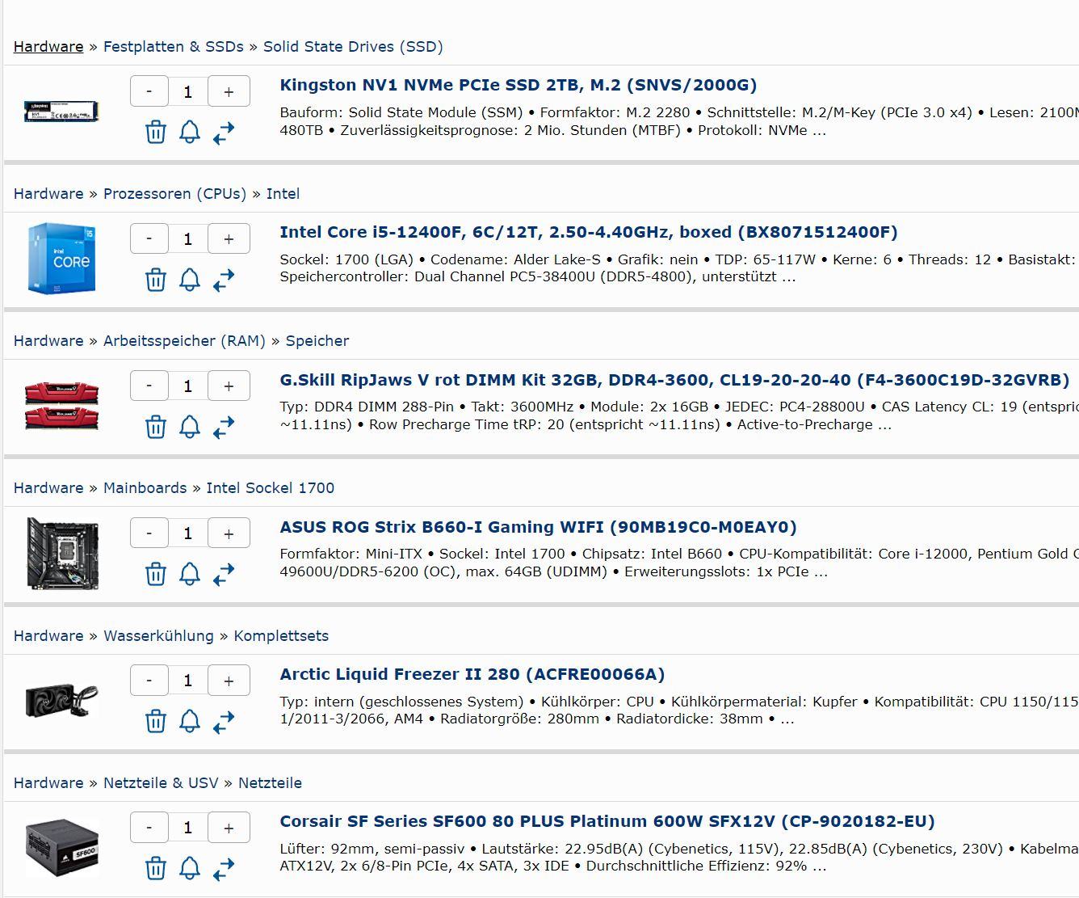
Task: Open Solid State Drives (SSD) breadcrumb
Action: 353,46
